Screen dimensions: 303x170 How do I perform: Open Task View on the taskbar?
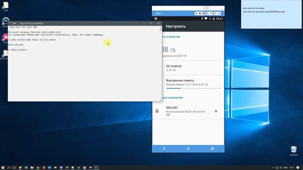point(14,168)
